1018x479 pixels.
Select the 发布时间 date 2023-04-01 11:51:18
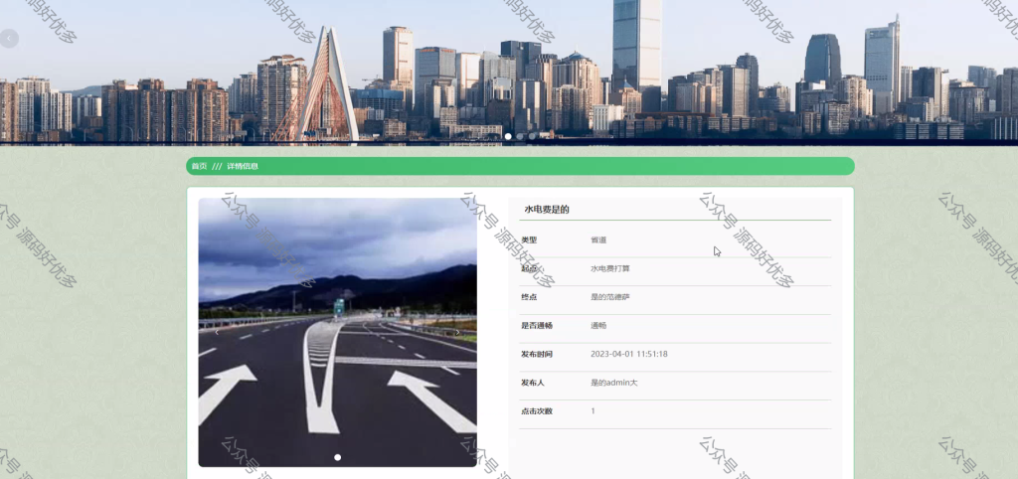629,355
